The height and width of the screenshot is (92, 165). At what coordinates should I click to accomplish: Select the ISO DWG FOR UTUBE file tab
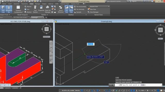pos(20,17)
